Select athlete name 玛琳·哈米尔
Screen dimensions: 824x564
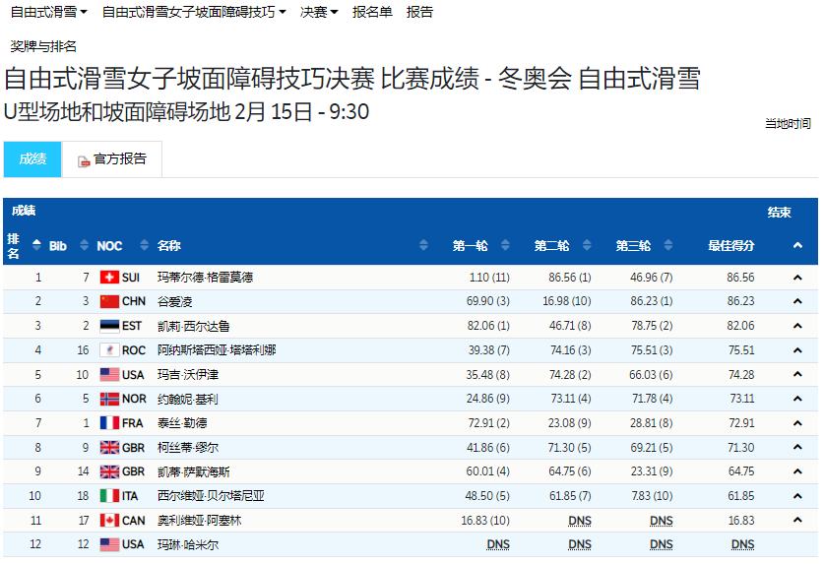tap(188, 544)
